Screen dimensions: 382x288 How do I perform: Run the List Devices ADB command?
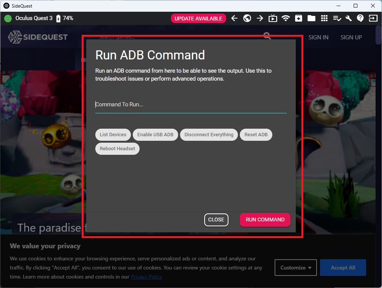[x=113, y=134]
